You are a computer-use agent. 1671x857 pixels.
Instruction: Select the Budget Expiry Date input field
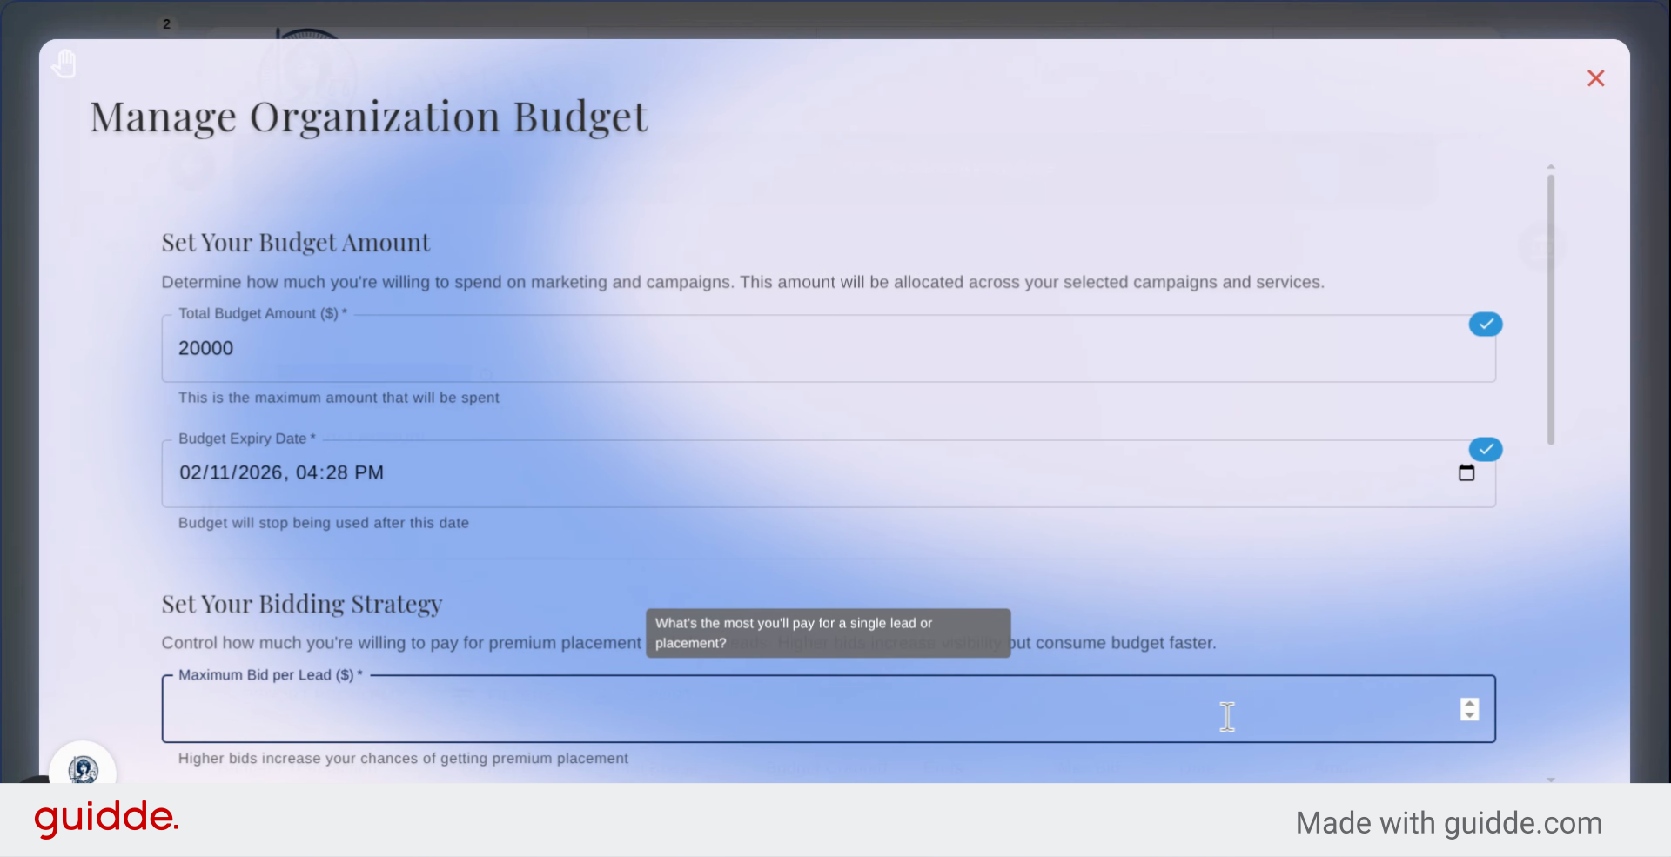coord(609,472)
